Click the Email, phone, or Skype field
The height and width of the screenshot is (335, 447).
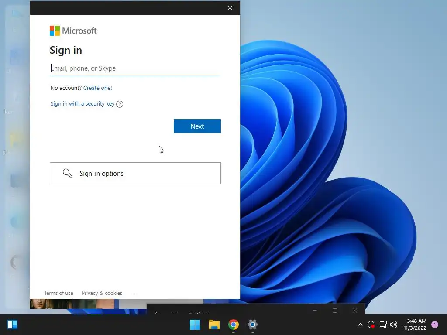tap(135, 68)
